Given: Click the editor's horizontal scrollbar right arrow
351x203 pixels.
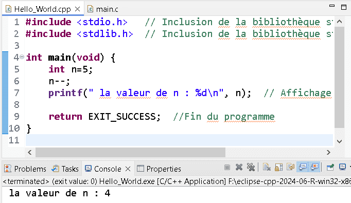Looking at the screenshot, I should pyautogui.click(x=328, y=153).
